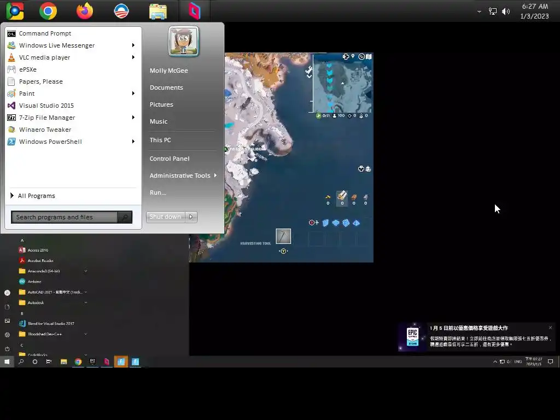This screenshot has height=420, width=560.
Task: Focus the Search programs and files box
Action: tap(65, 217)
